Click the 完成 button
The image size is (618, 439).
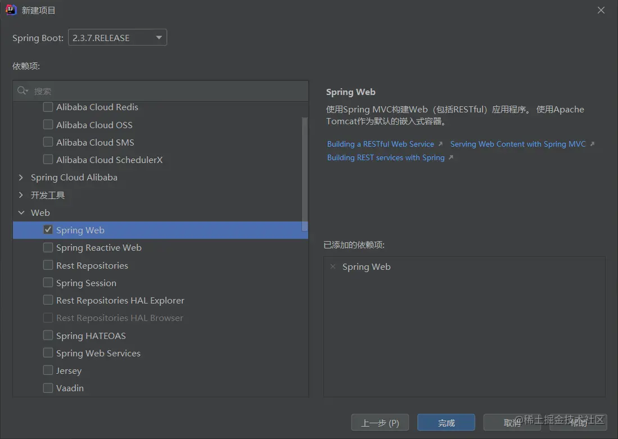(x=446, y=423)
